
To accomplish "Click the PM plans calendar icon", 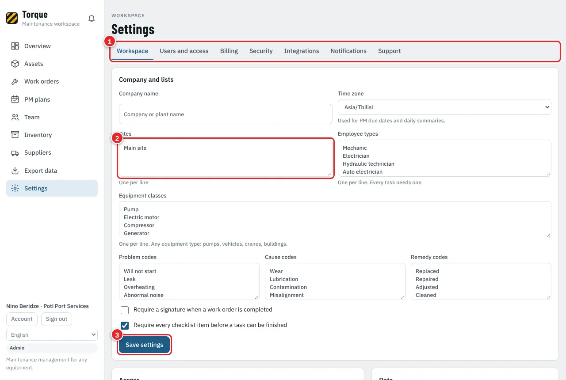I will click(15, 99).
